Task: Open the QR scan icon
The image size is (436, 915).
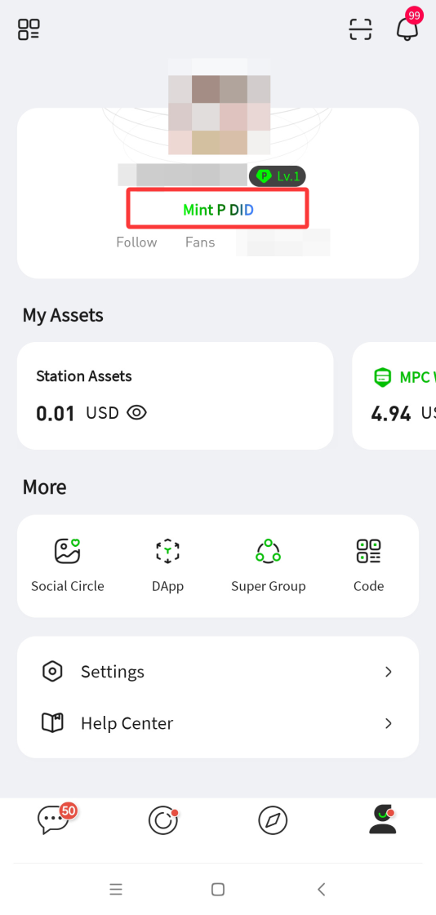Action: 360,29
